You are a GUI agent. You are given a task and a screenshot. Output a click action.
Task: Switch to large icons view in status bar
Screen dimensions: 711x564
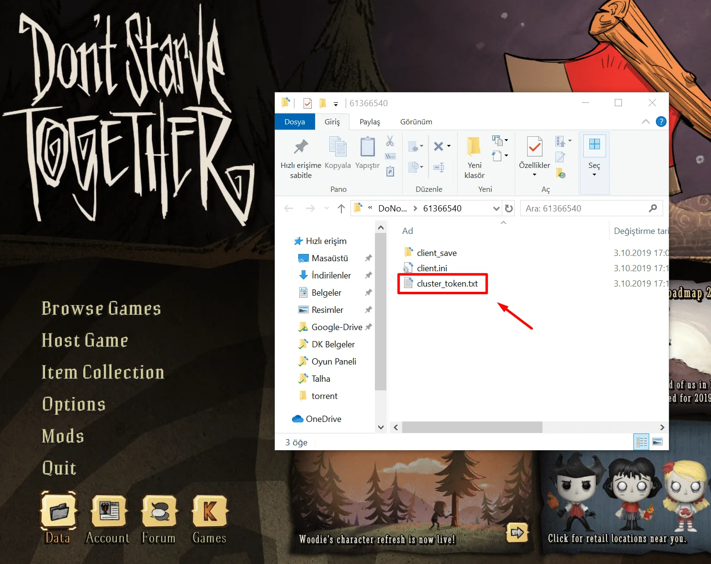657,442
